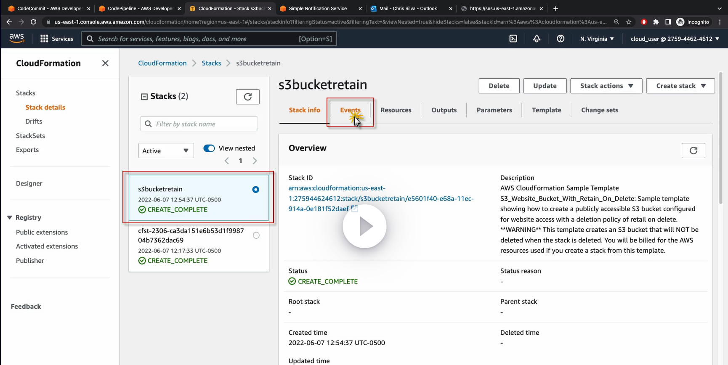Click the help question mark icon
The height and width of the screenshot is (365, 728).
(x=560, y=39)
